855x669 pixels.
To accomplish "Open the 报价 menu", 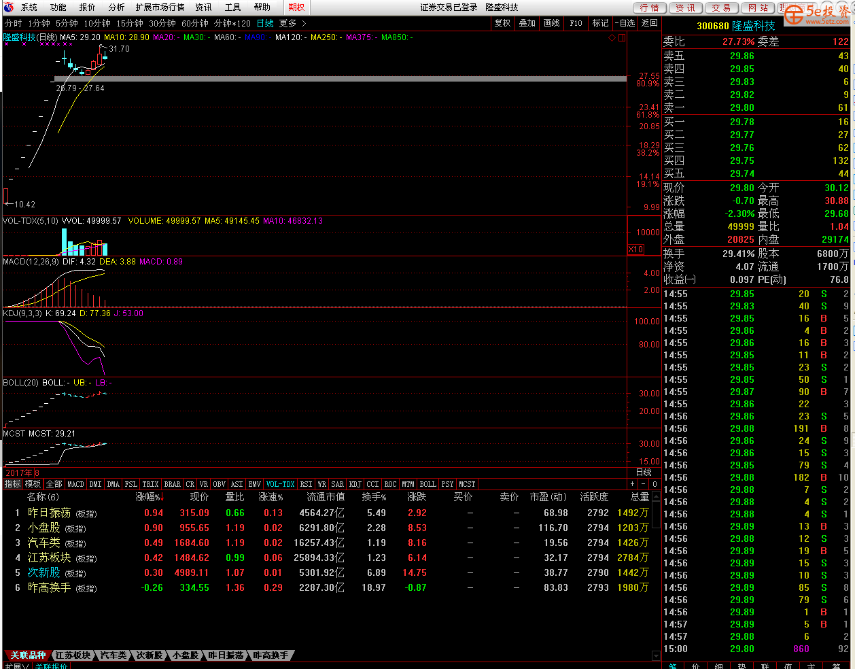I will 88,7.
